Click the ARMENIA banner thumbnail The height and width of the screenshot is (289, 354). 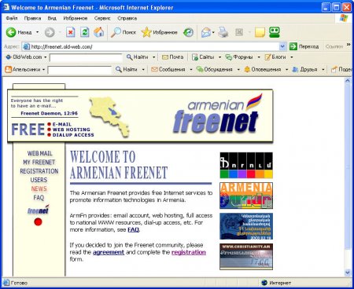(246, 196)
